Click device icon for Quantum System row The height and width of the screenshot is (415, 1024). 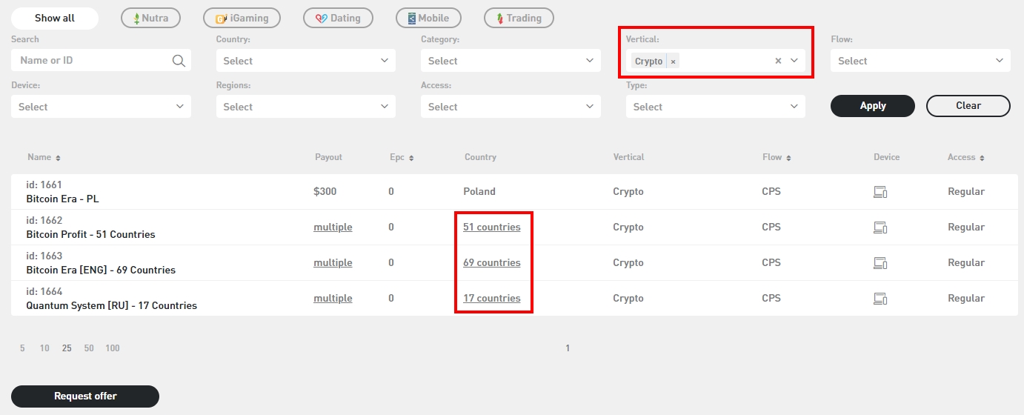(880, 299)
